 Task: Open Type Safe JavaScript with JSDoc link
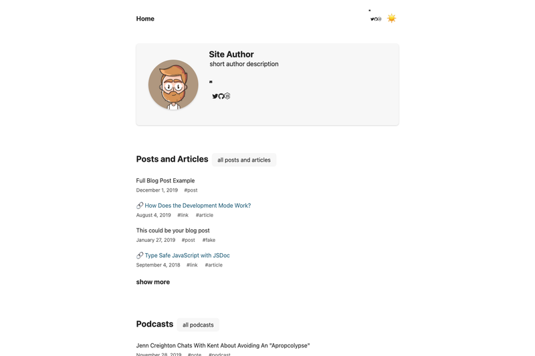[187, 255]
